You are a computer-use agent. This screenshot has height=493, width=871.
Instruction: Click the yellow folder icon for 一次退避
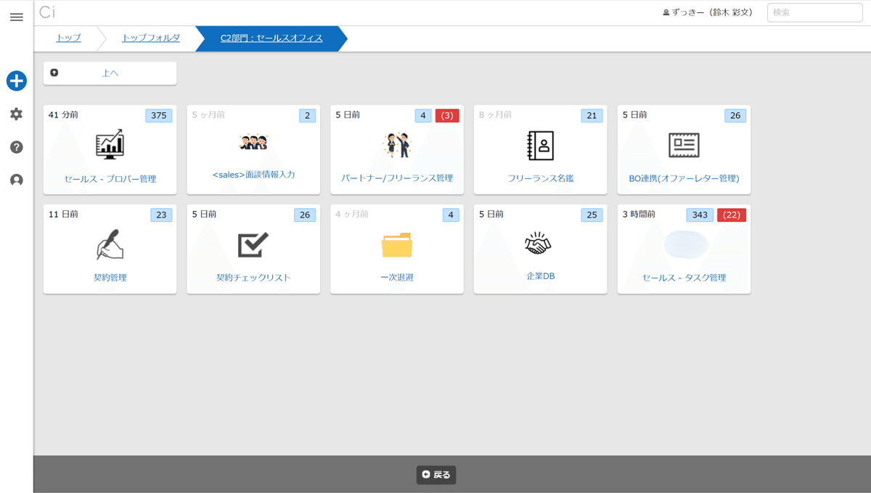(397, 245)
